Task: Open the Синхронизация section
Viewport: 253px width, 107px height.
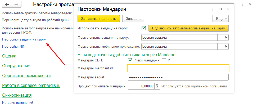Action: pos(17,95)
